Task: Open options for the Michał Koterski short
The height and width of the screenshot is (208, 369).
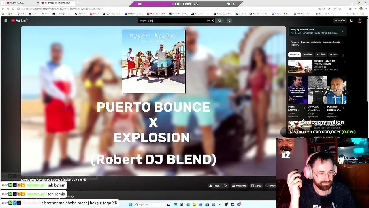Action: (305, 108)
